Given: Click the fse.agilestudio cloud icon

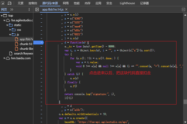Looking at the screenshot, I should [x=8, y=20].
